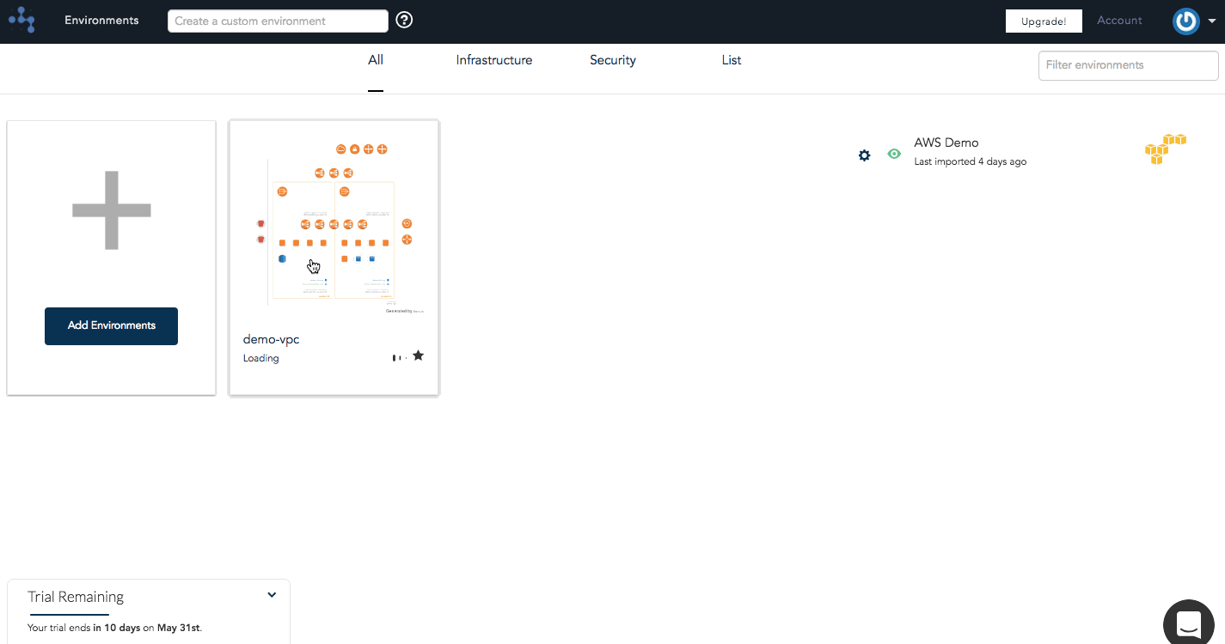Toggle favorite star on demo-vpc
1225x644 pixels.
coord(418,355)
